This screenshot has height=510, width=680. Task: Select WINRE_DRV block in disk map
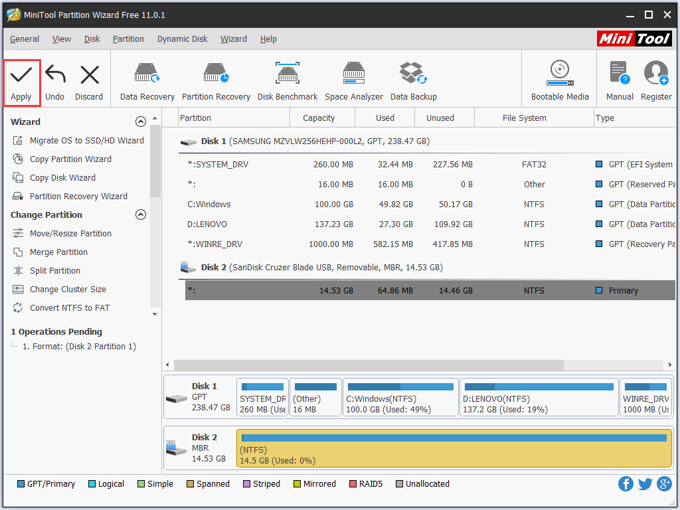click(645, 397)
